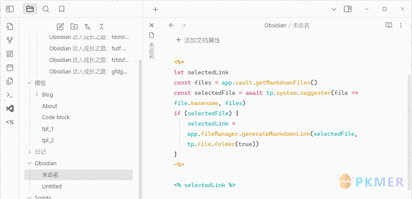Collapse the 模板 folder
Screen dimensions: 412x199
point(29,83)
